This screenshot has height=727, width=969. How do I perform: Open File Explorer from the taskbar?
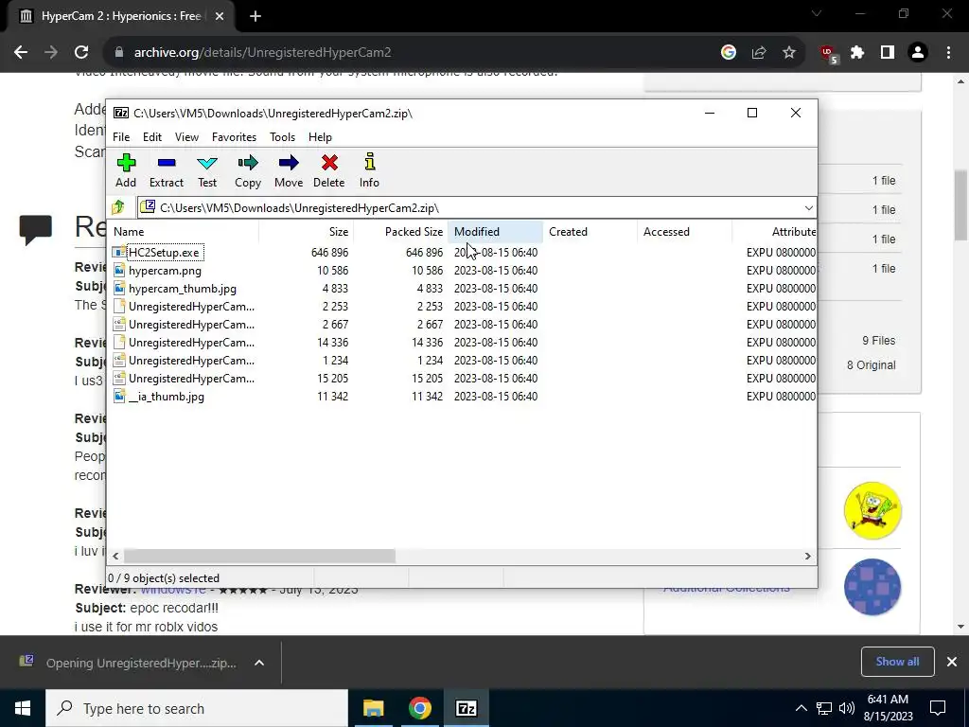pyautogui.click(x=373, y=708)
